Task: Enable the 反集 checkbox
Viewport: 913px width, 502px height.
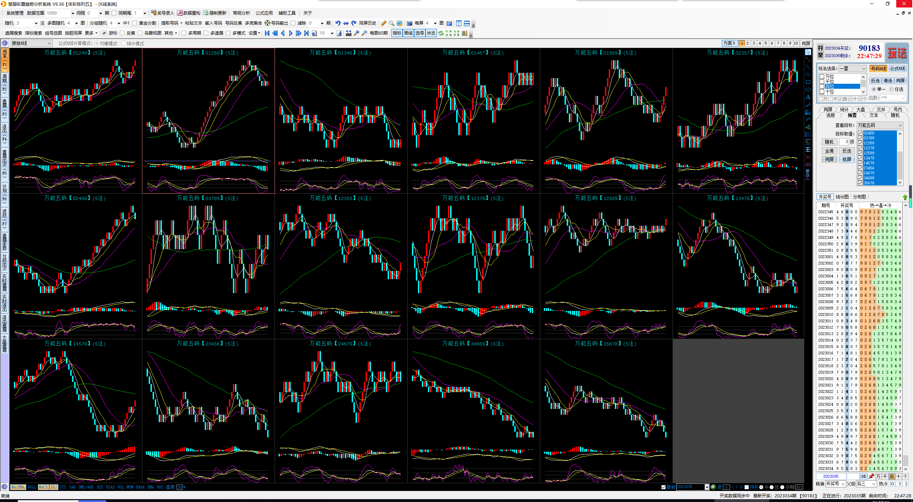Action: (x=122, y=33)
